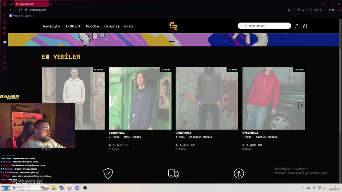
Task: Open the Veck.io bookmark
Action: coord(15,16)
